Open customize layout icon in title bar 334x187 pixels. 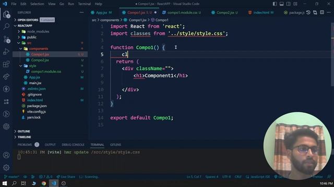(295, 4)
